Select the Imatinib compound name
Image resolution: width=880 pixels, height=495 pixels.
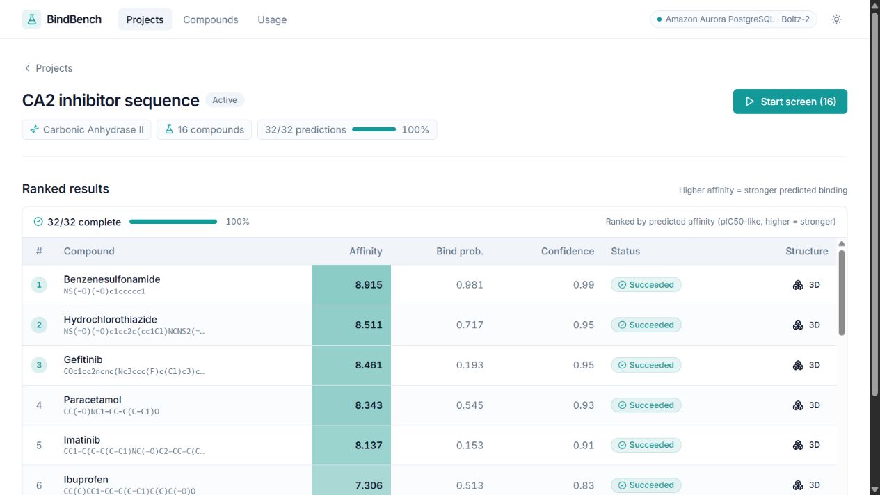coord(82,440)
